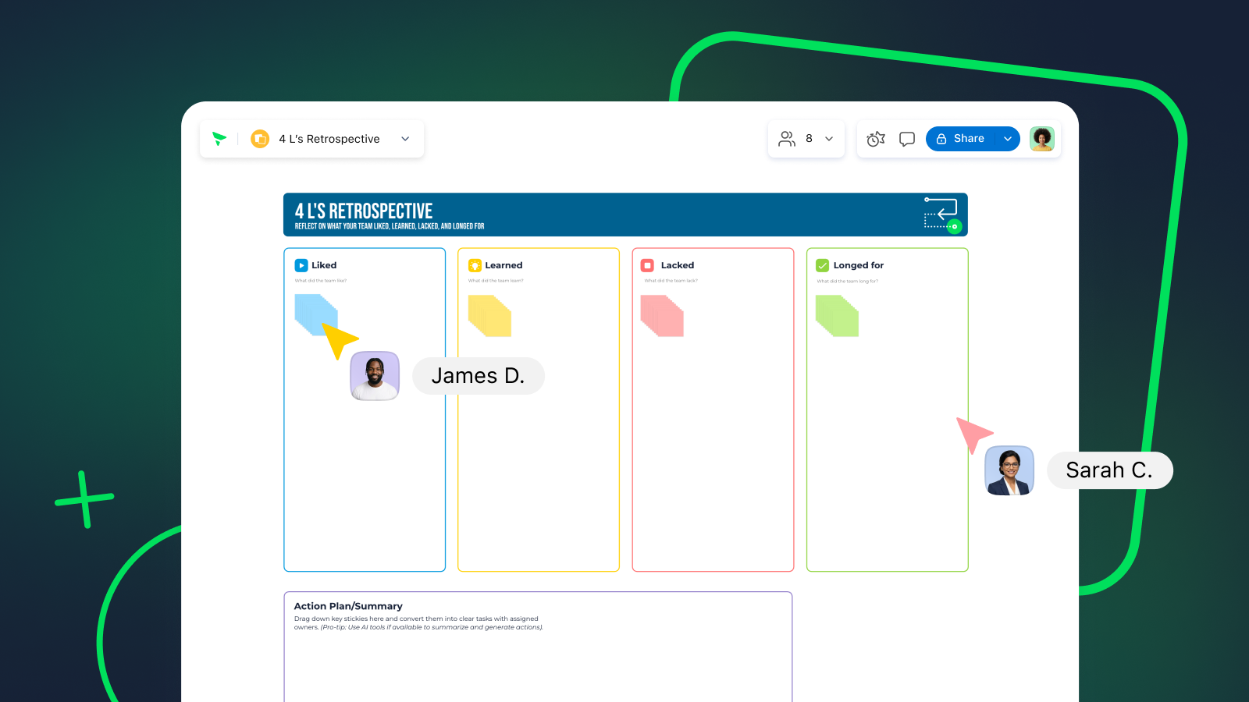Click the blue Share button
Image resolution: width=1249 pixels, height=702 pixels.
tap(961, 139)
